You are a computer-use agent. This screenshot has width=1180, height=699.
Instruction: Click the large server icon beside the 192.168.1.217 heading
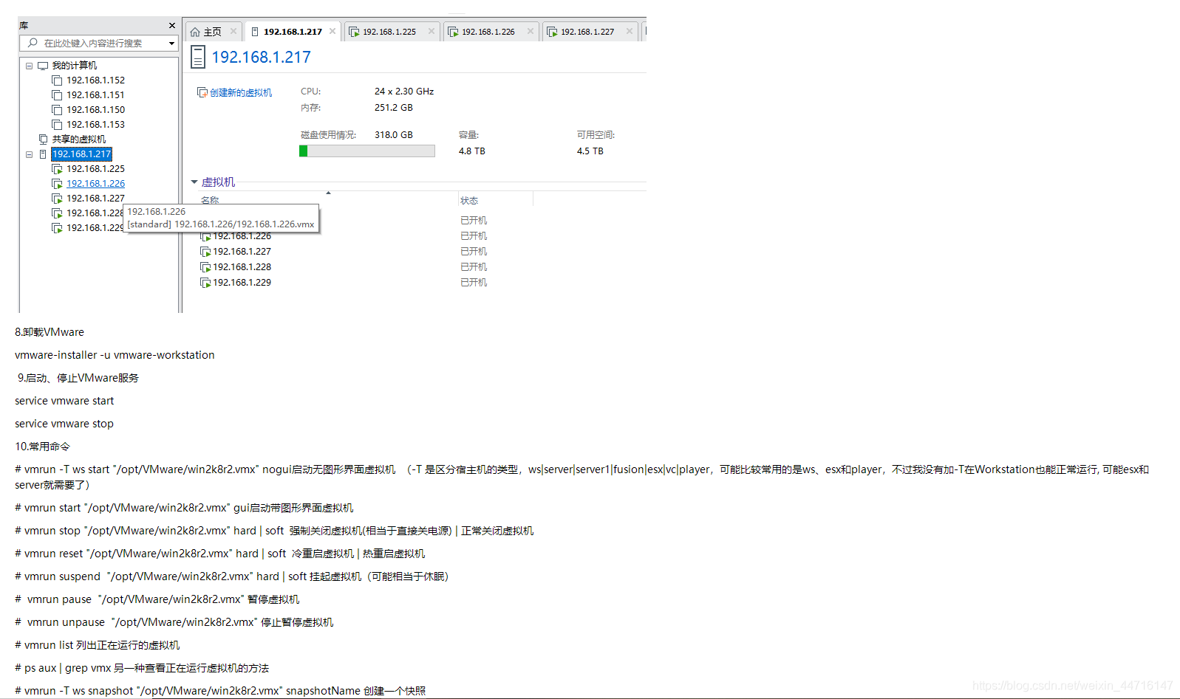[x=197, y=57]
